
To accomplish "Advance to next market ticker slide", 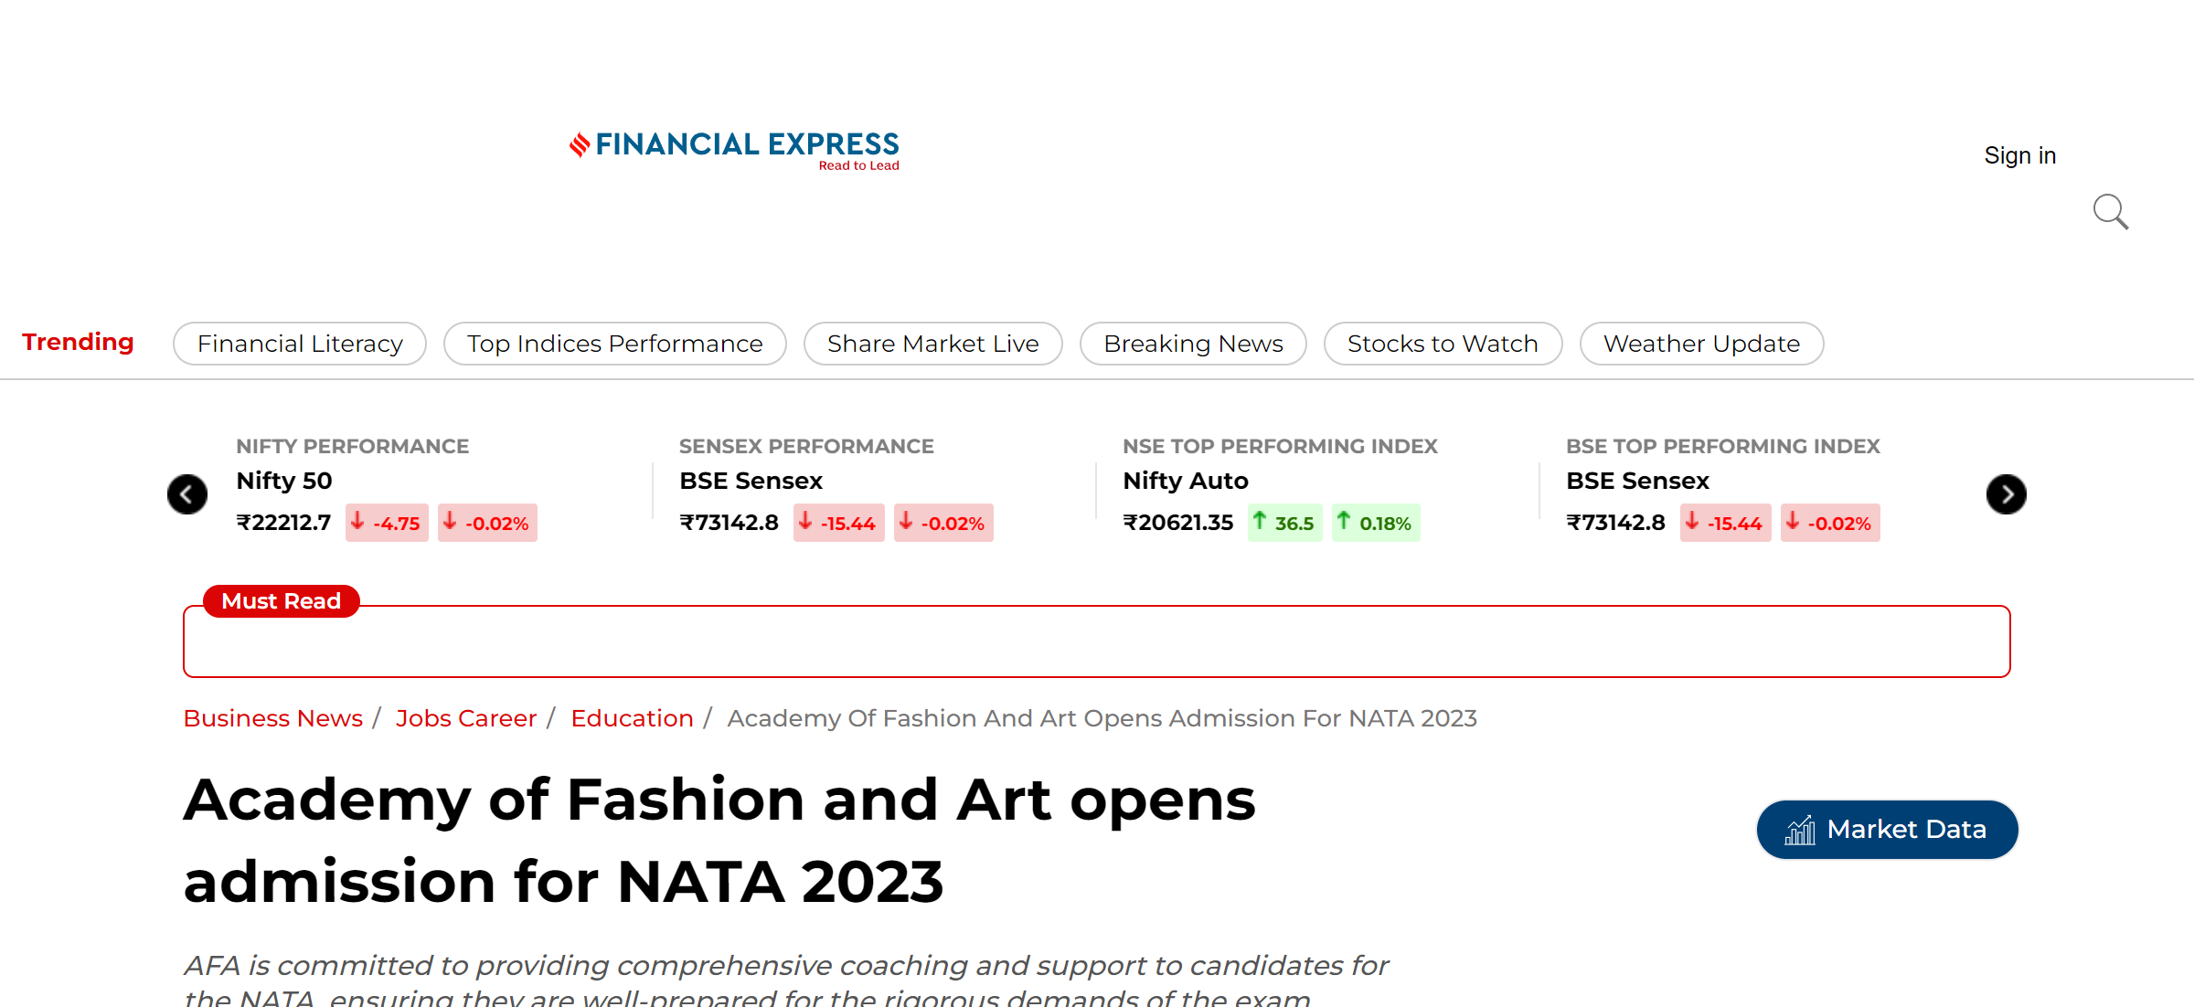I will coord(2006,494).
